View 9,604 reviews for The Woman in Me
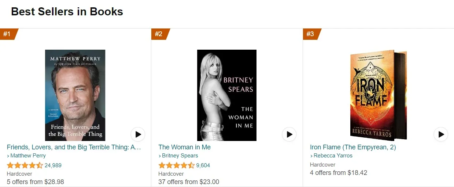 click(203, 165)
